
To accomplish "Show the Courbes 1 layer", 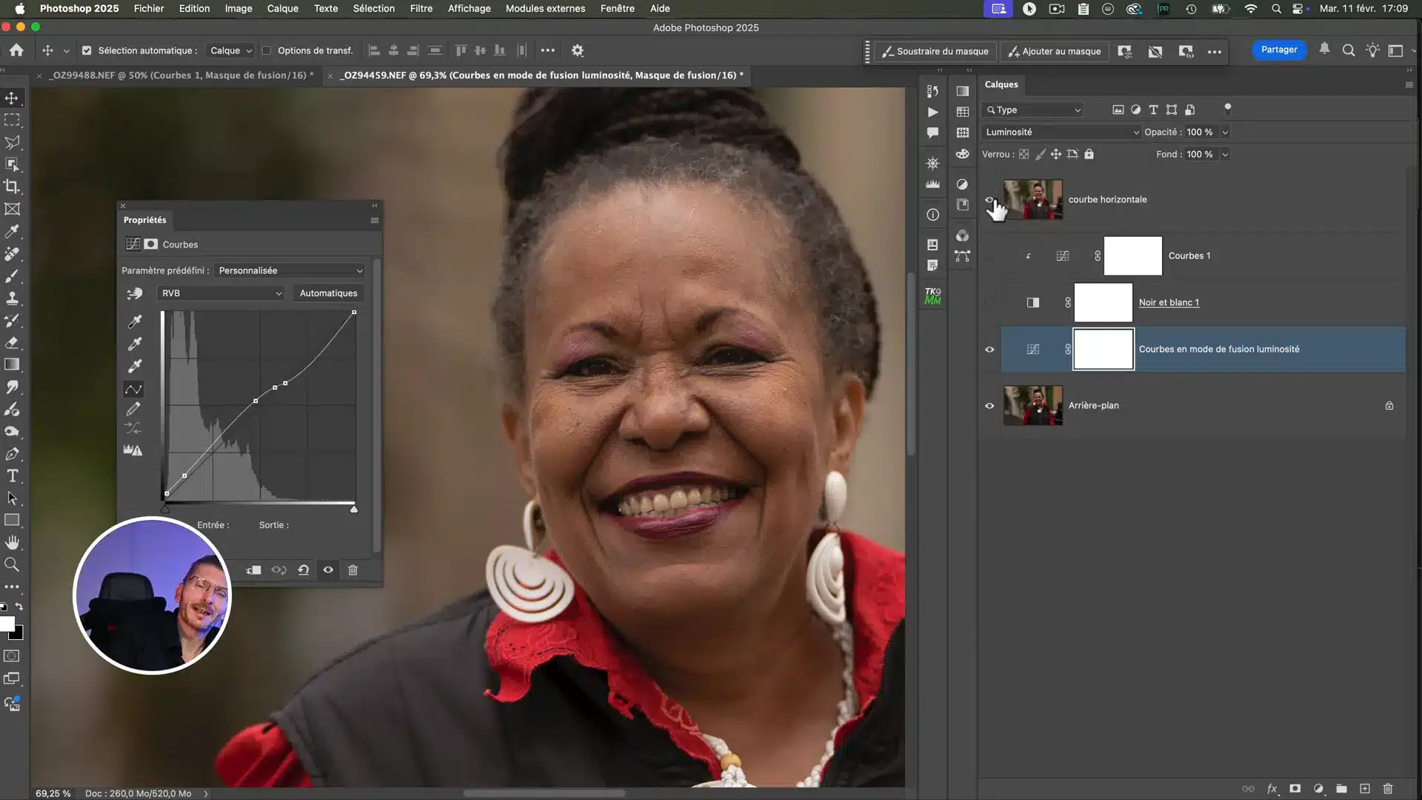I will tap(989, 256).
